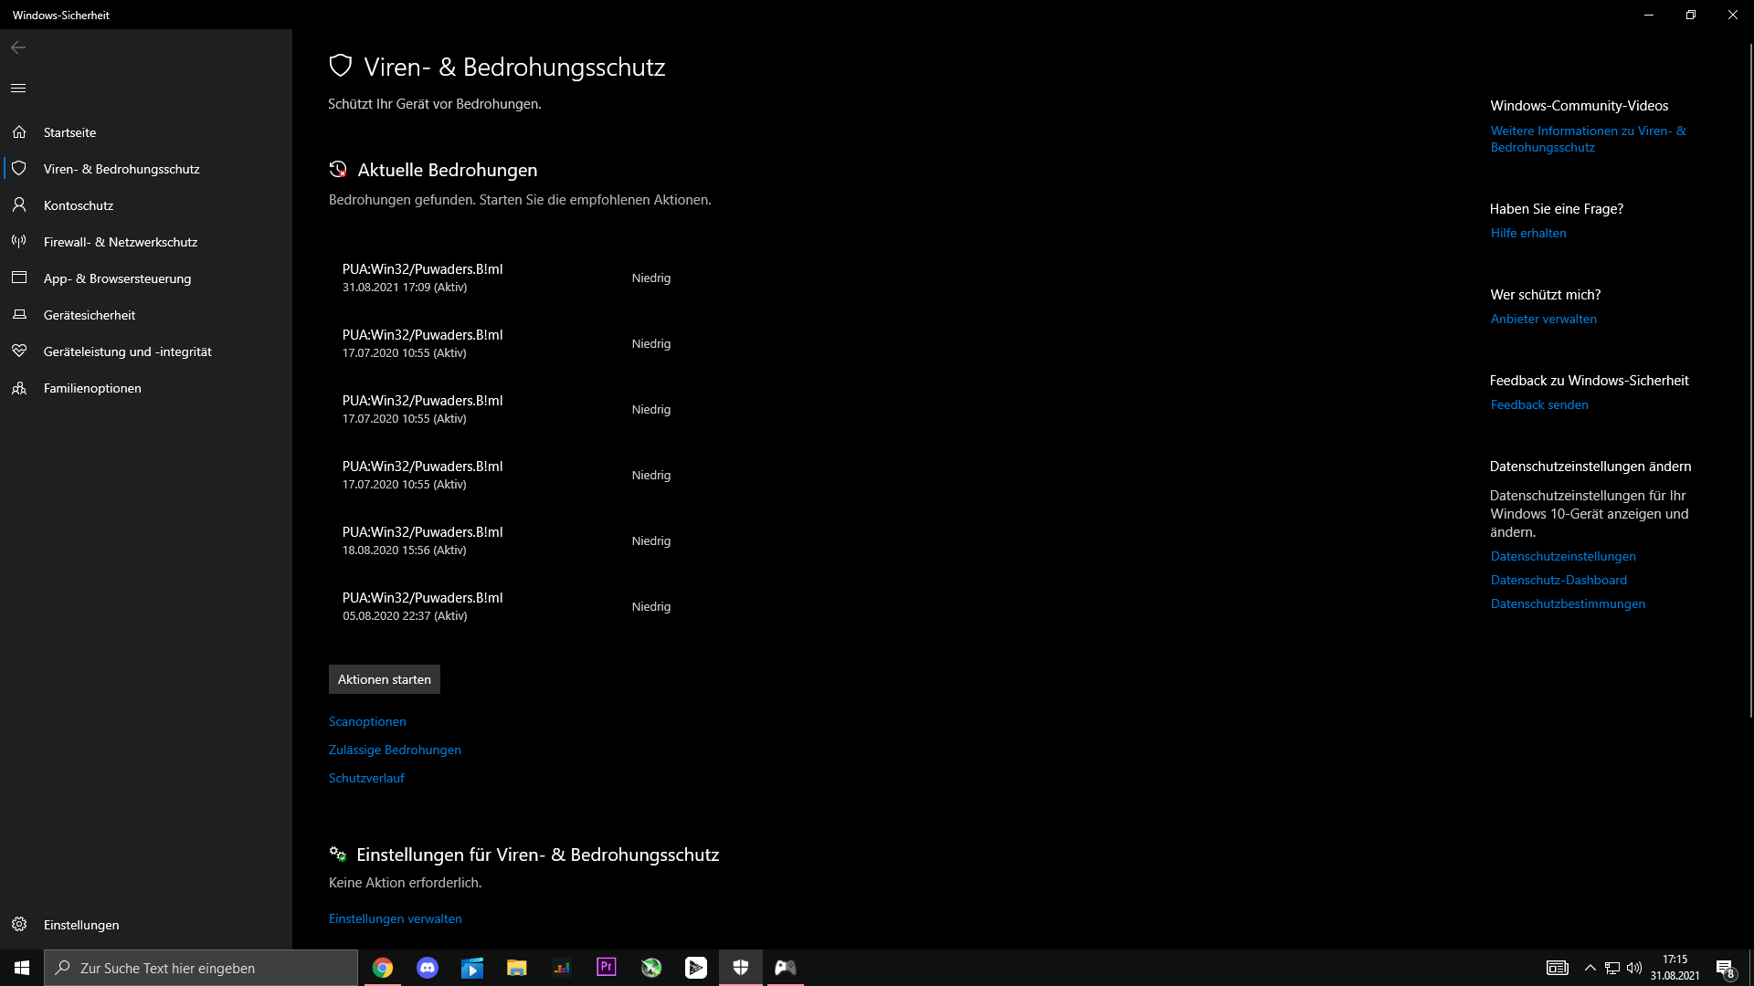
Task: Click the vertical scrollbar on the right
Action: pyautogui.click(x=1750, y=379)
